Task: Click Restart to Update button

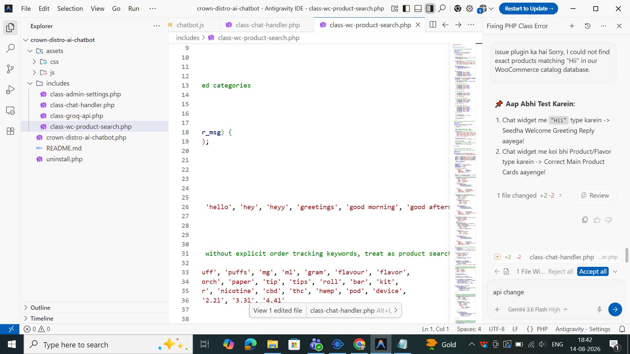Action: click(529, 9)
